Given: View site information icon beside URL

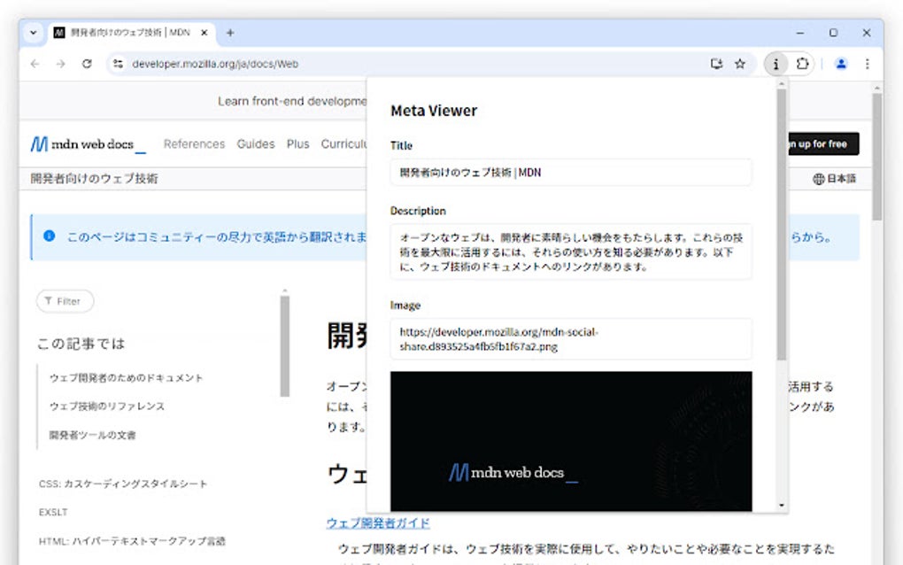Looking at the screenshot, I should 118,64.
